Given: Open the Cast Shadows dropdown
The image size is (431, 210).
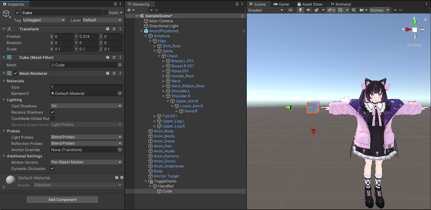Looking at the screenshot, I should (x=86, y=106).
